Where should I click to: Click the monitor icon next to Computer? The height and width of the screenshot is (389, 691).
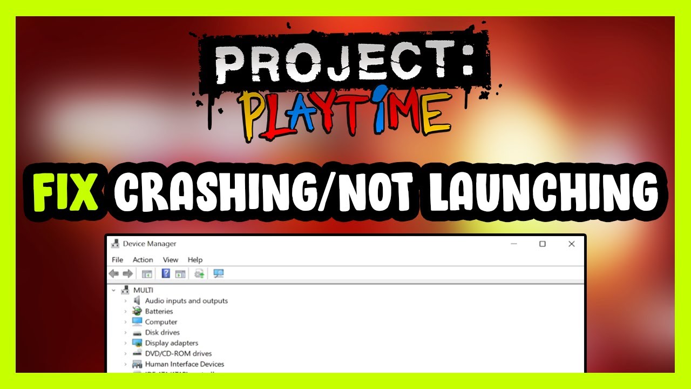(x=137, y=321)
